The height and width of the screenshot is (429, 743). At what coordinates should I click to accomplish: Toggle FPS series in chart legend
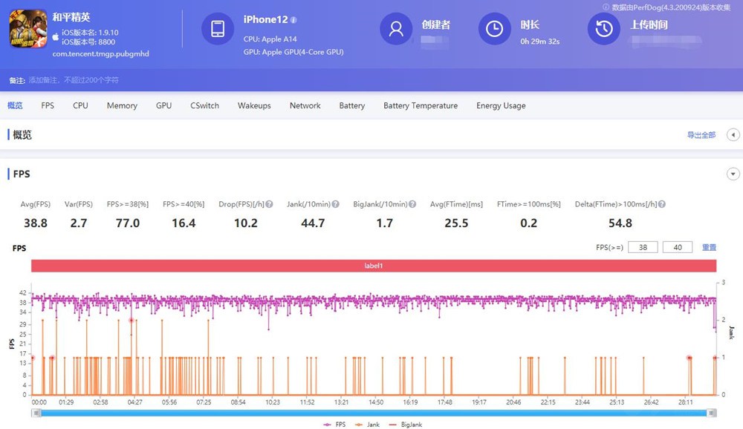point(334,425)
